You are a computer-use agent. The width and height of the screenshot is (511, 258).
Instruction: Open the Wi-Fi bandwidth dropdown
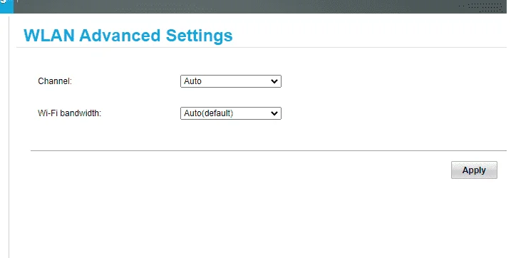(231, 113)
